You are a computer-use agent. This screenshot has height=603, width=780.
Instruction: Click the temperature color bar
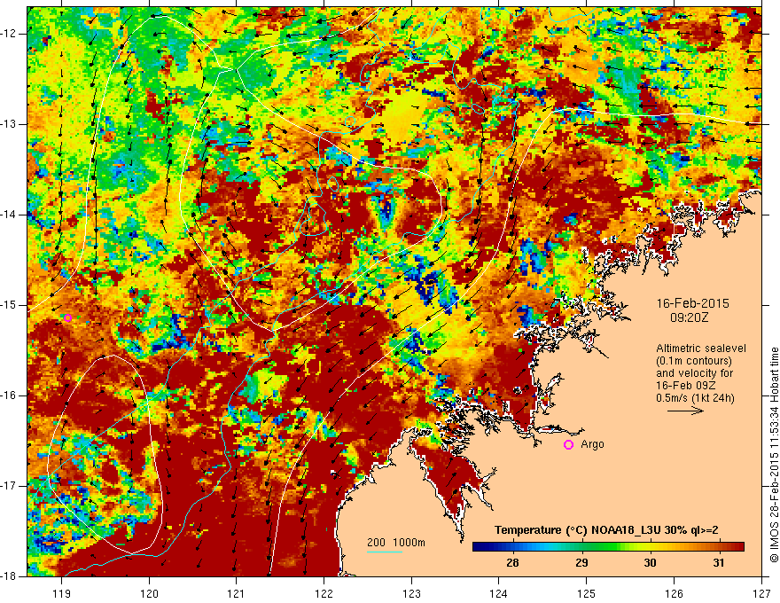click(608, 546)
